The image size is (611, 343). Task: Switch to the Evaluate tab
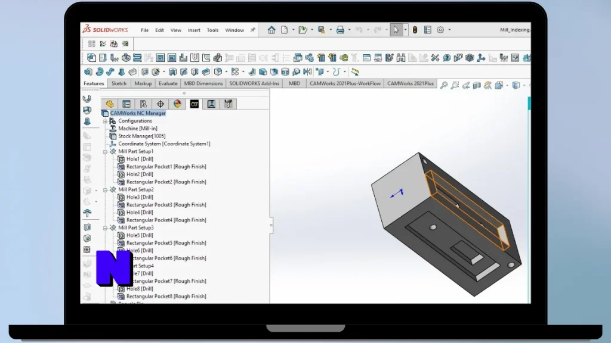tap(168, 83)
